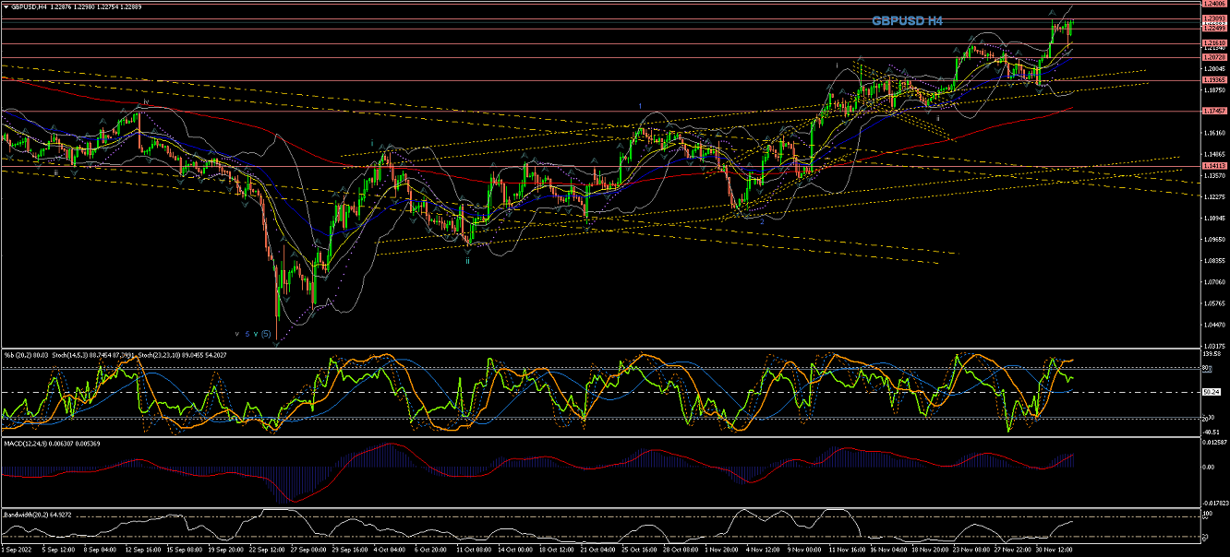Image resolution: width=1230 pixels, height=557 pixels.
Task: Click the 0.012587 MACD scale value
Action: point(1214,444)
